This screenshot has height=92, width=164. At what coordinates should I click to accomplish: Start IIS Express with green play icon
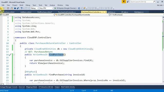(x=55, y=8)
